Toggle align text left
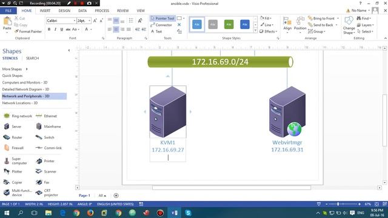The image size is (388, 218). coord(110,30)
